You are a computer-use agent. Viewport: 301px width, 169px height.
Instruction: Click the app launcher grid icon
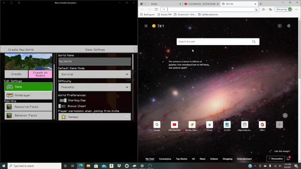[x=146, y=26]
